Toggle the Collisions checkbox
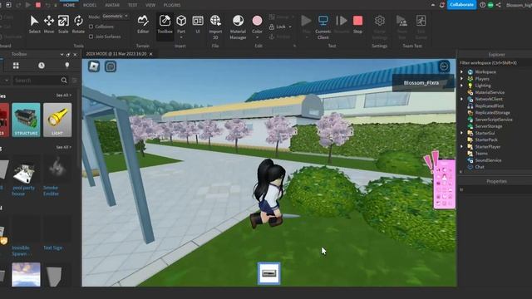Viewport: 532px width, 299px height. tap(91, 27)
